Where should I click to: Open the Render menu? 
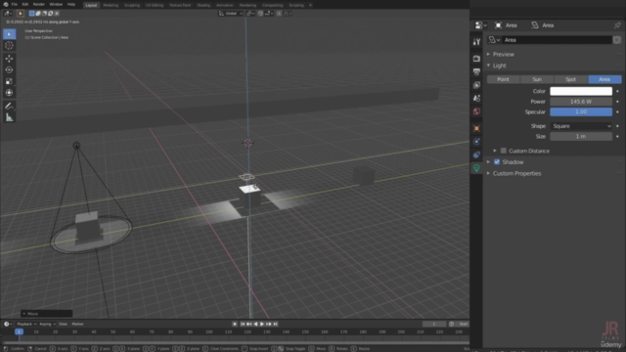click(39, 4)
